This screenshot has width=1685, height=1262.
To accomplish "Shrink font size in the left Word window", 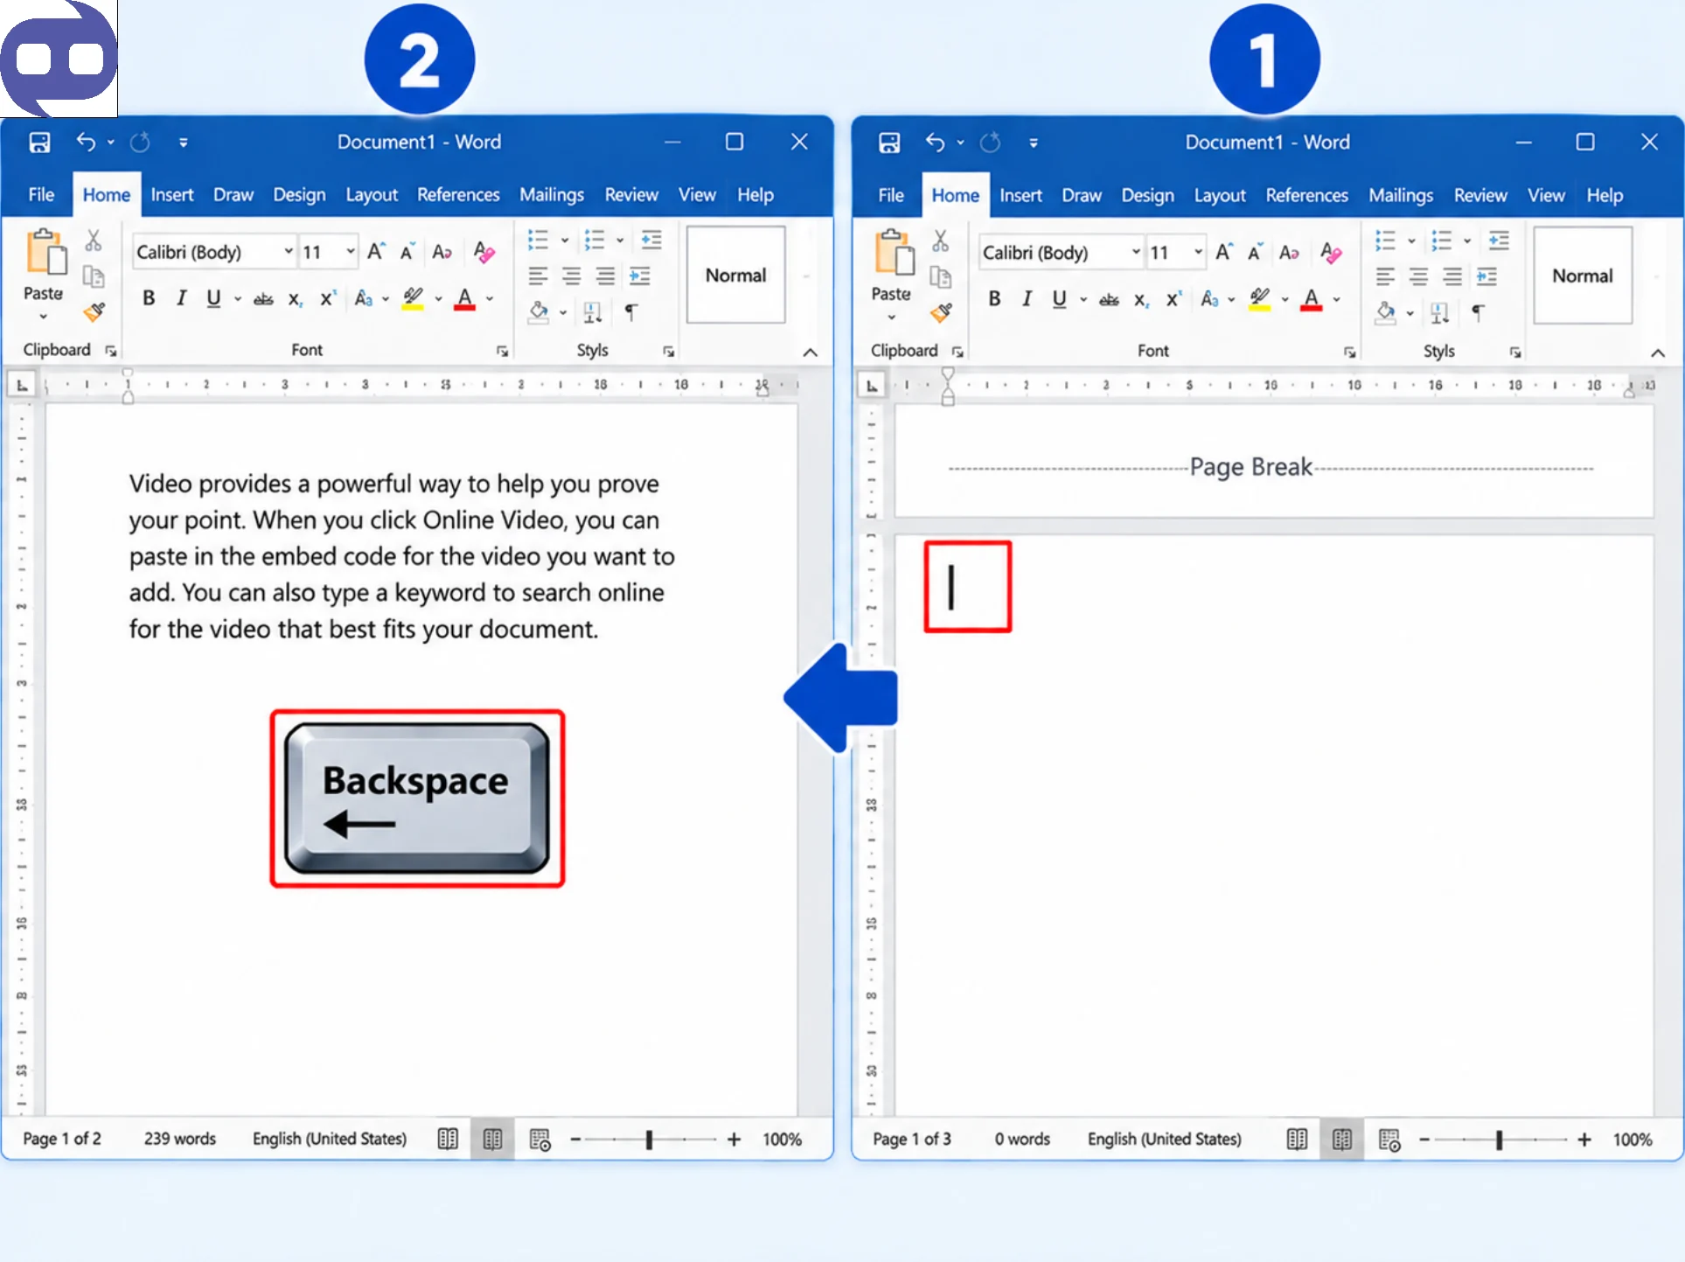I will click(x=407, y=252).
